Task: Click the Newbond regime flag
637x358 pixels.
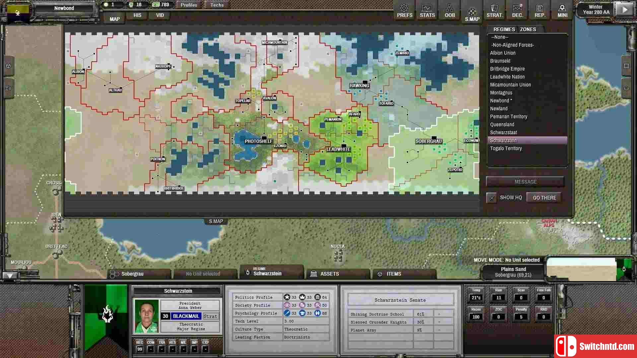Action: point(18,12)
